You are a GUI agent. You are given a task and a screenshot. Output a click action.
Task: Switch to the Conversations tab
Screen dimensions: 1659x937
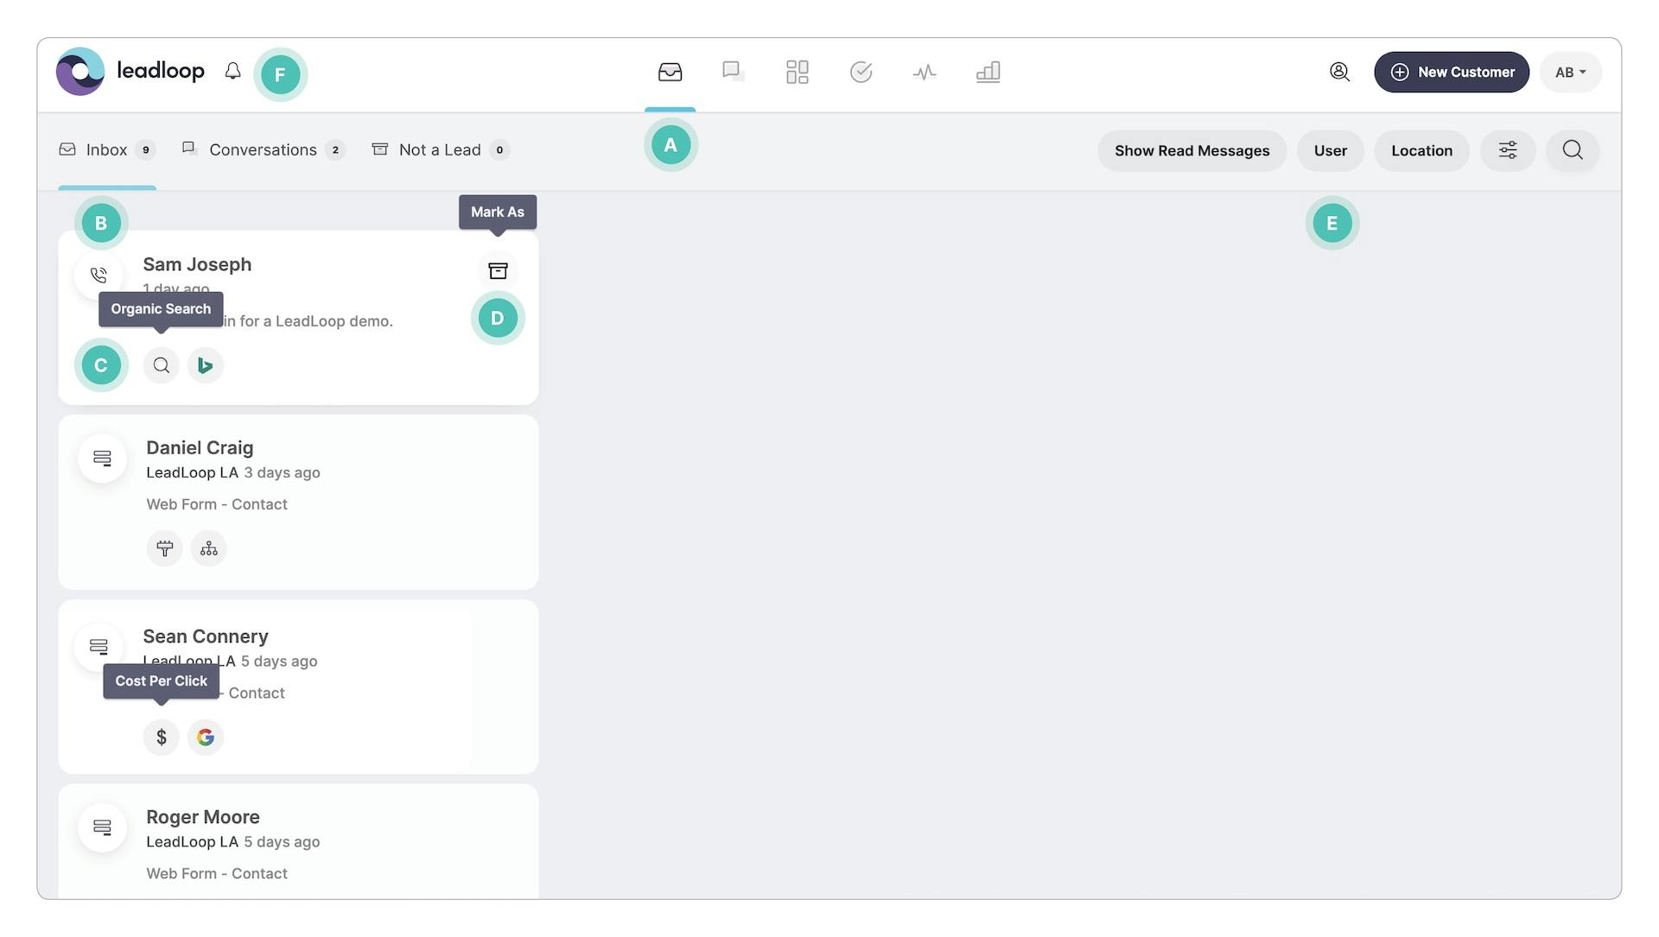coord(263,150)
